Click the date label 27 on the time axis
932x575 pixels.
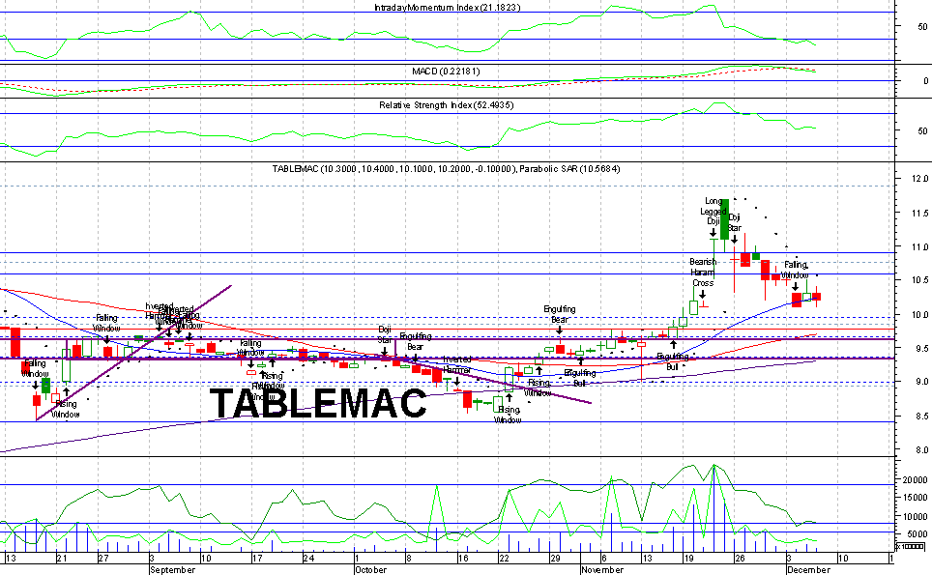pyautogui.click(x=103, y=559)
